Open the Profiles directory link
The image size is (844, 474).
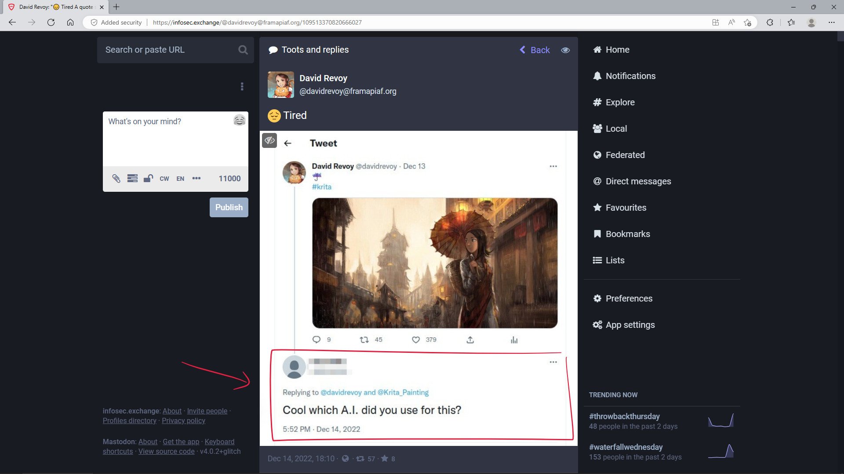tap(129, 421)
